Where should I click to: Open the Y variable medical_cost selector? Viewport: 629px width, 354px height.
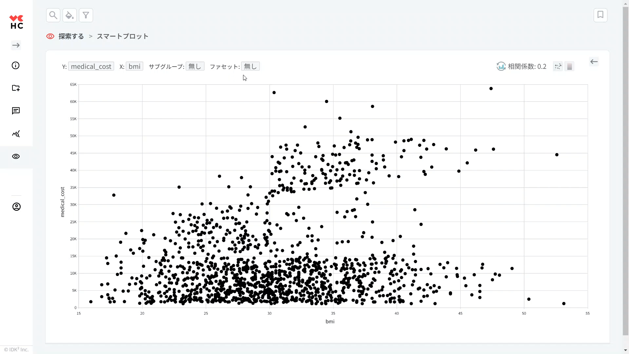point(91,67)
